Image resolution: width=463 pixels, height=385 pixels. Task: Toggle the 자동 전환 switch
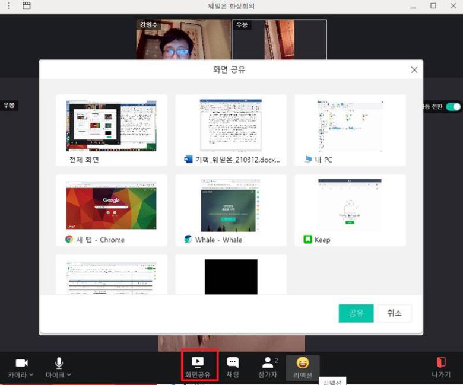[453, 107]
